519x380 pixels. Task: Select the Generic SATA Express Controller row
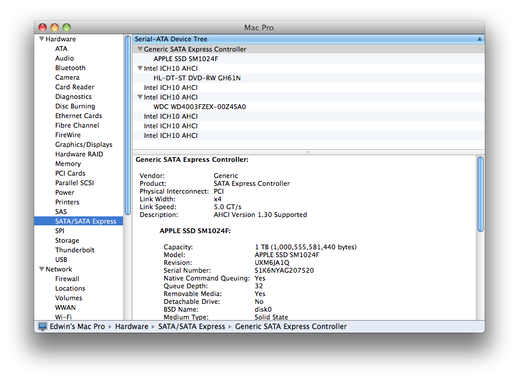coord(308,49)
